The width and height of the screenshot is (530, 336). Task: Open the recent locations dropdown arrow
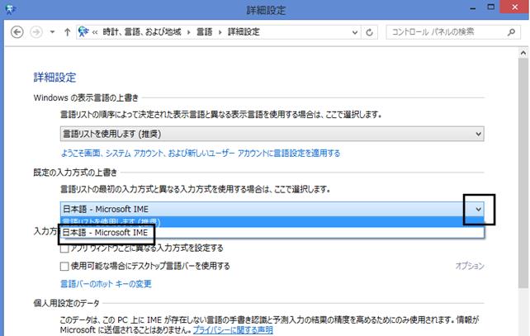point(52,32)
